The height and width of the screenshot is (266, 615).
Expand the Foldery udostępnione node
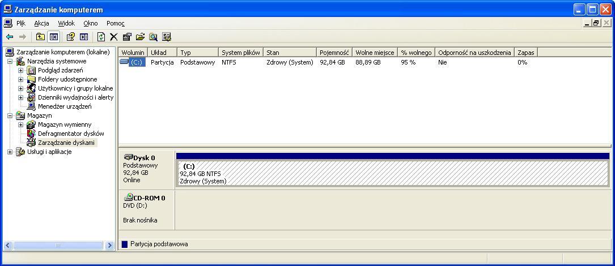(21, 80)
